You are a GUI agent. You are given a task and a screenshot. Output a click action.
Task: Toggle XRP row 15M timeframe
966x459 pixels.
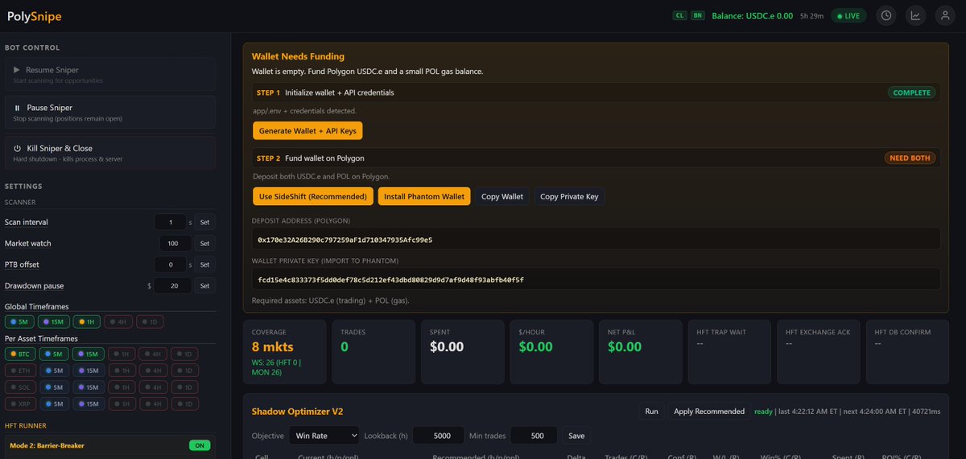click(x=89, y=404)
